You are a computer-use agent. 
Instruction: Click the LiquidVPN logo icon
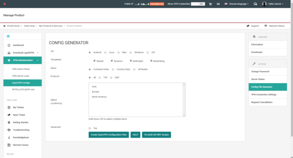4,4
